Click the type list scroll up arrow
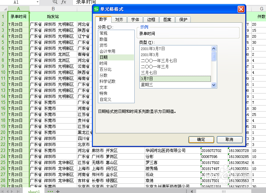The image size is (266, 193). [x=214, y=49]
